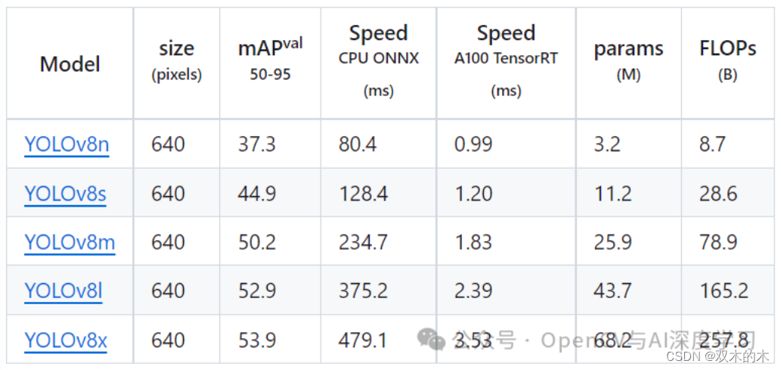781x370 pixels.
Task: Click the 8.7 FLOPs cell
Action: point(713,144)
